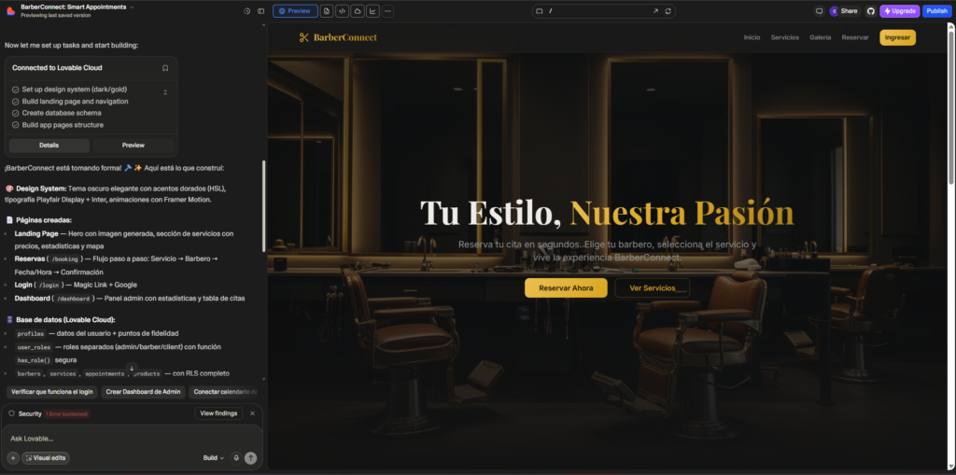Bookmark the Connected to Lovable Cloud card
Screen dimensions: 956x475
[x=165, y=68]
